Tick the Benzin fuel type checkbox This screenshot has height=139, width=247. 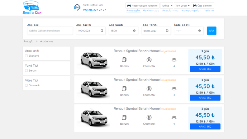26,70
